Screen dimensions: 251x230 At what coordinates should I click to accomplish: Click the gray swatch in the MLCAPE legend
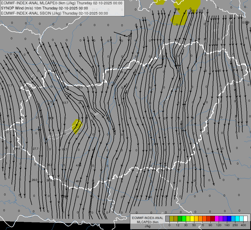pos(167,218)
